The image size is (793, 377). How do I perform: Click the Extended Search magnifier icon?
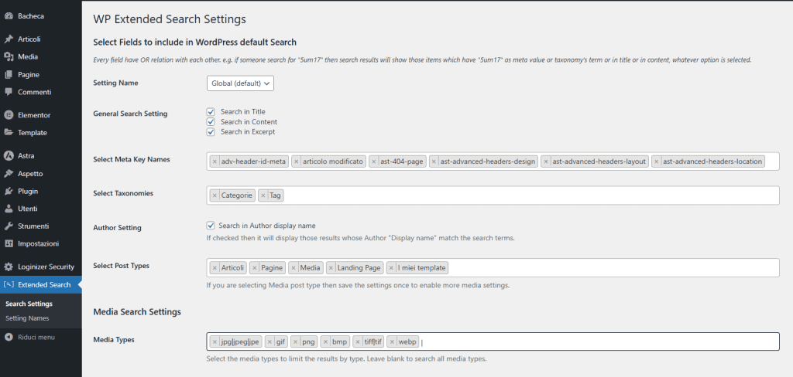point(8,284)
